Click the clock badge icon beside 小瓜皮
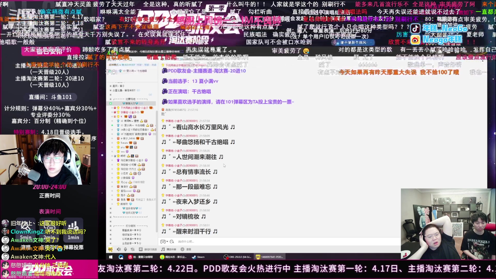 click(139, 173)
